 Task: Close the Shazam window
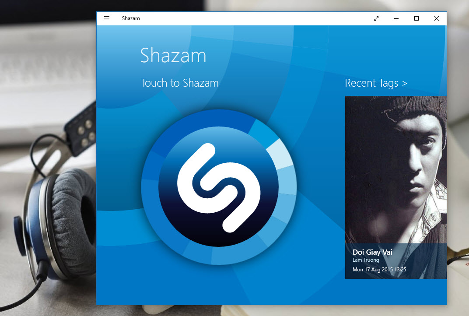click(x=436, y=18)
